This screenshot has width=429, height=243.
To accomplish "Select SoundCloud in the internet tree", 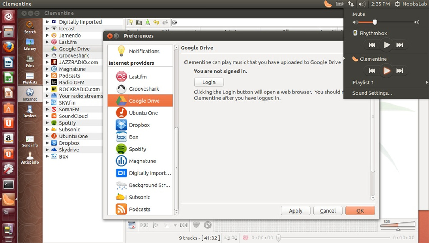I will tap(73, 116).
